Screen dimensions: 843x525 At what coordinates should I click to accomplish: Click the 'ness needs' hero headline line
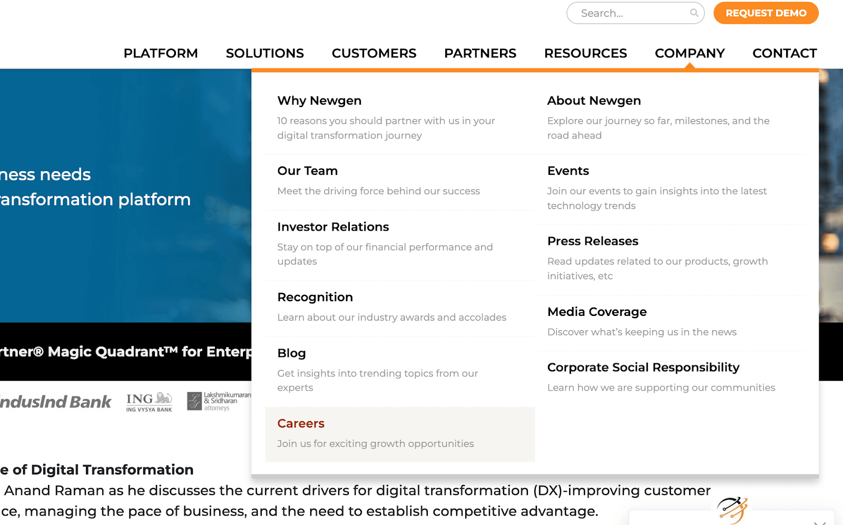[x=45, y=174]
